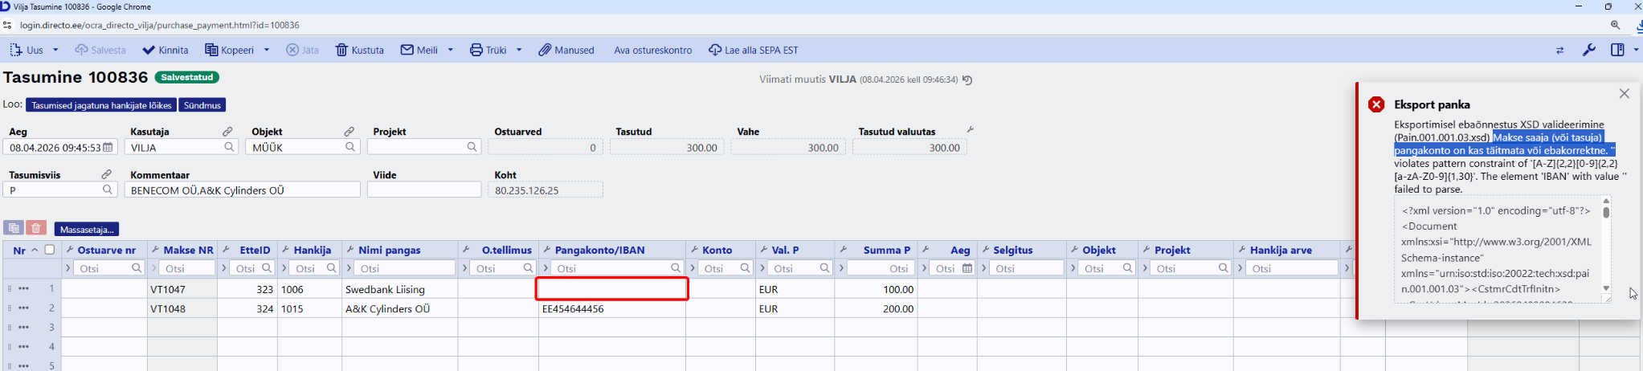Click the Sündmus button

202,105
